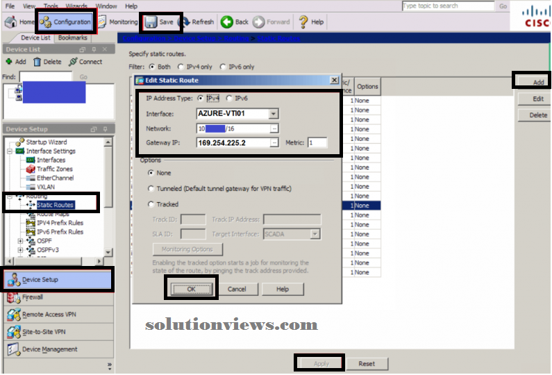Image resolution: width=552 pixels, height=375 pixels.
Task: Open the Window menu
Action: click(106, 6)
